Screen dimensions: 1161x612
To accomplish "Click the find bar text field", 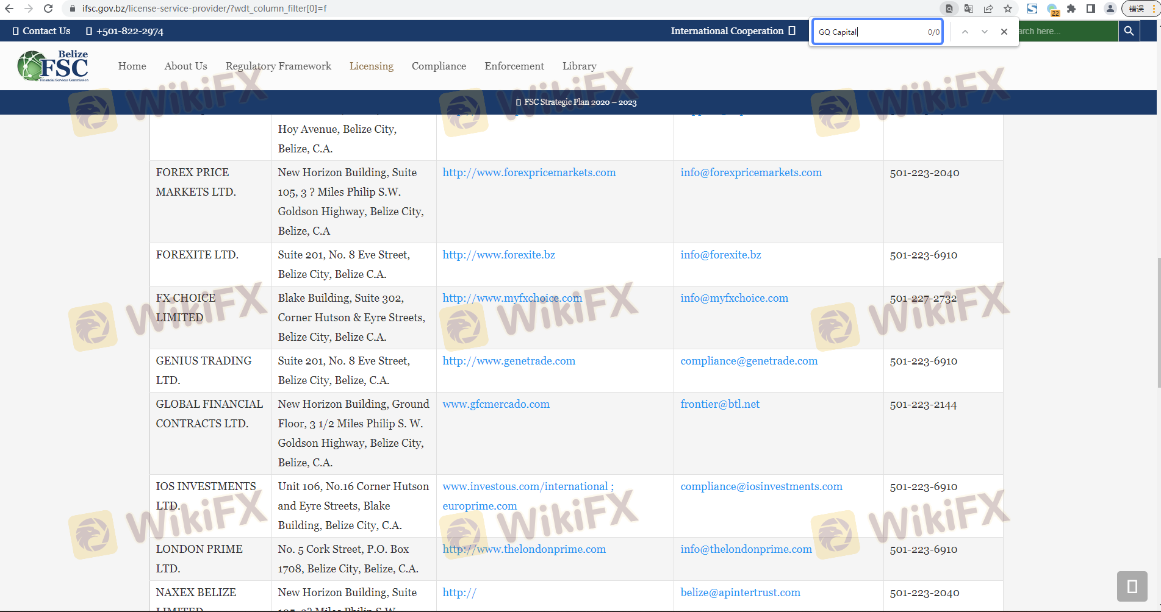I will point(869,32).
